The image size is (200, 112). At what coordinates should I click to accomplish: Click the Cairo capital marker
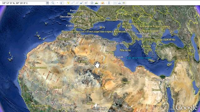(x=162, y=80)
